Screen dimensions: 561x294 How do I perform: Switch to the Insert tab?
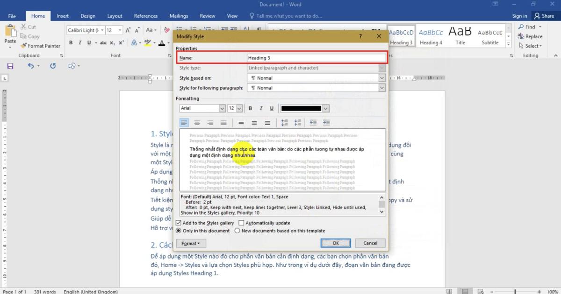(63, 16)
